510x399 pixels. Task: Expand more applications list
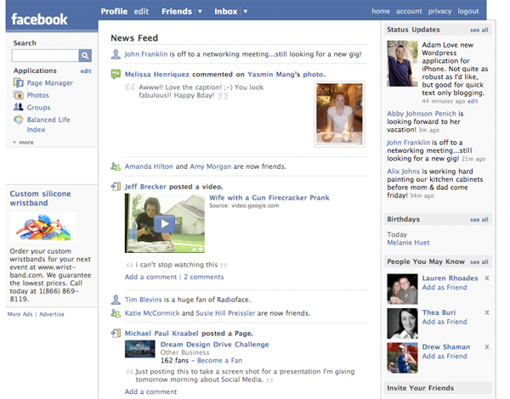point(23,143)
